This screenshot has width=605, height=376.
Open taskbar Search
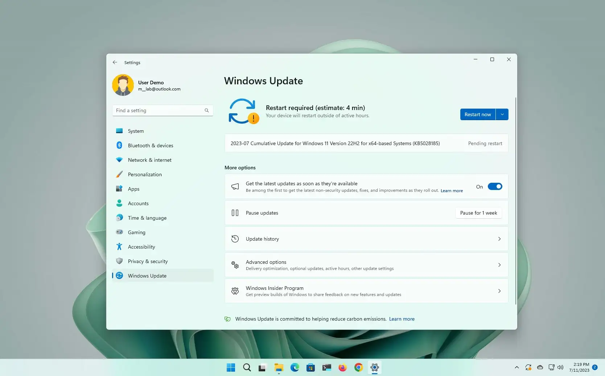pyautogui.click(x=247, y=368)
